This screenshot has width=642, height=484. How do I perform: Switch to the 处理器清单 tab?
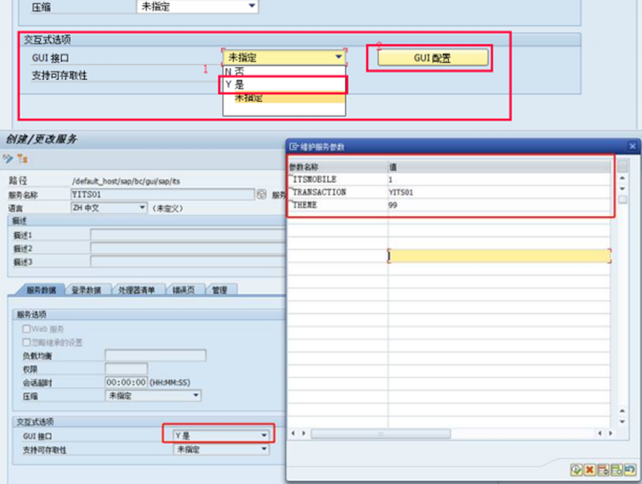(x=137, y=290)
